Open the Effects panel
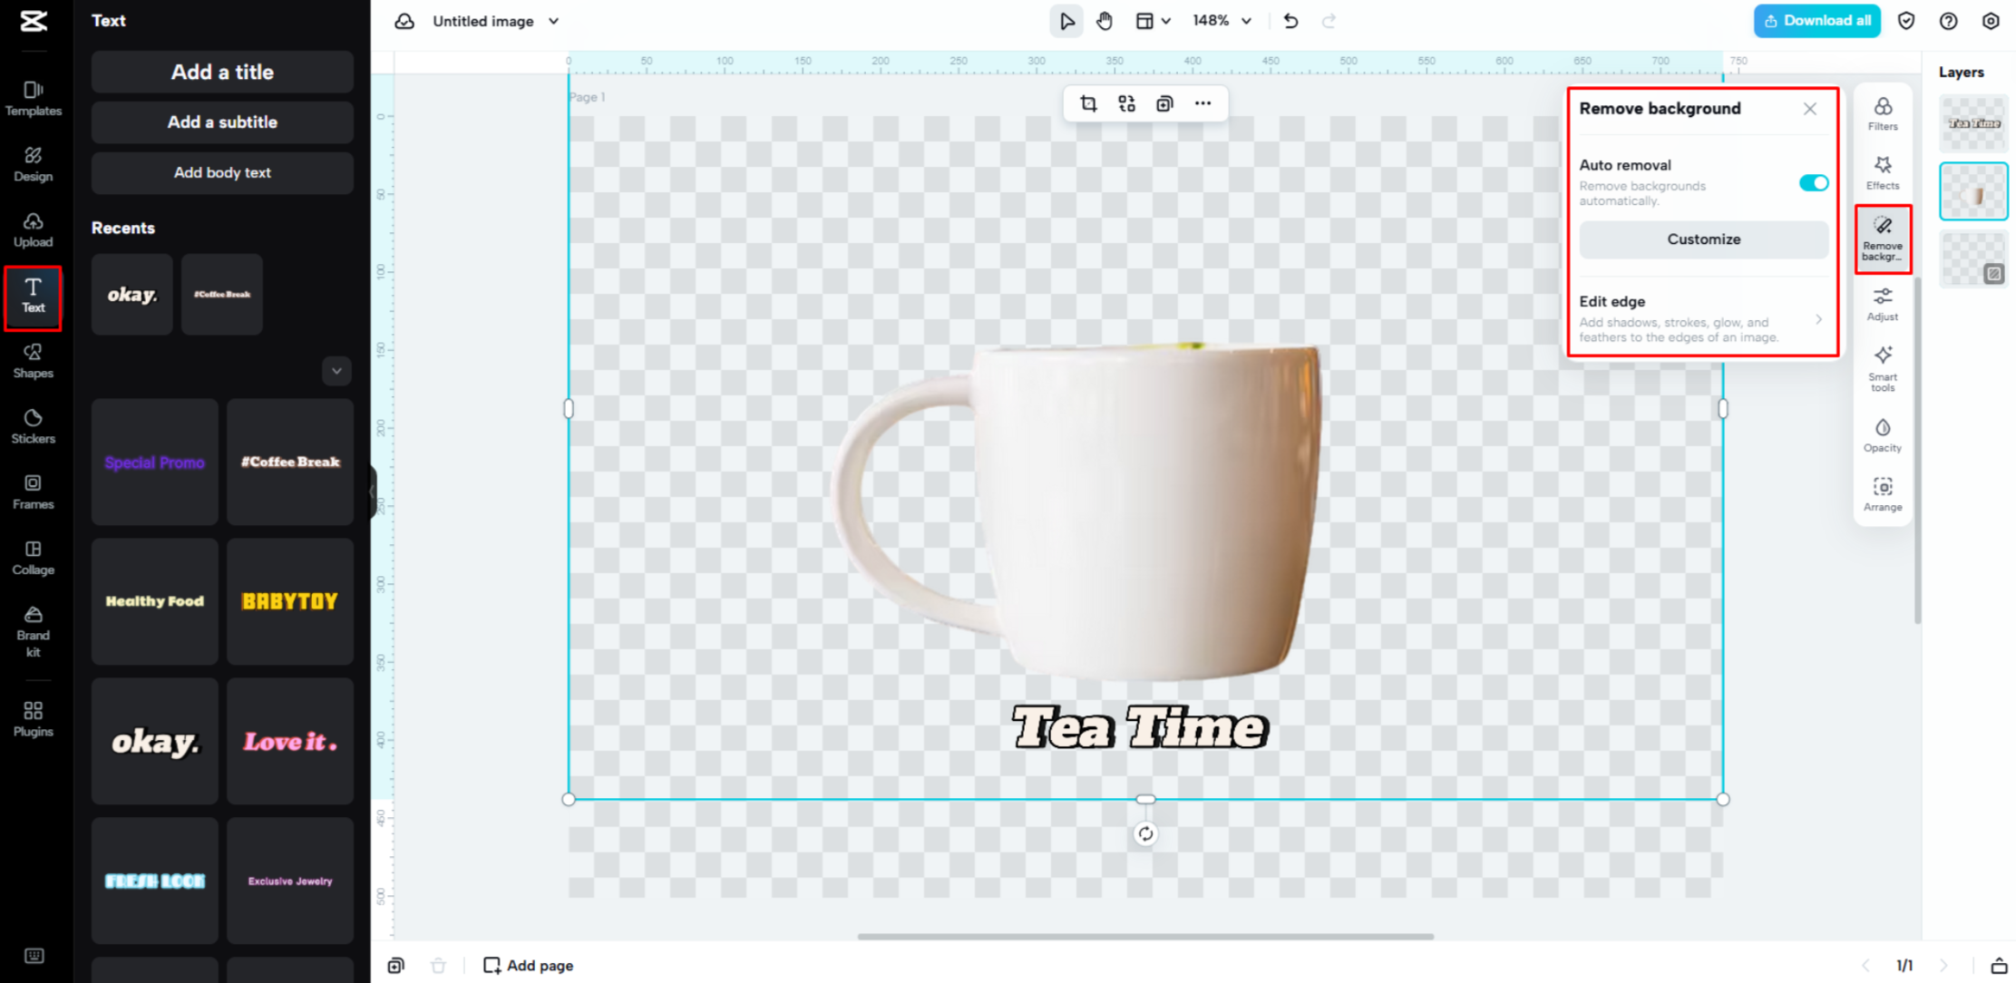Viewport: 2016px width, 983px height. click(x=1883, y=172)
